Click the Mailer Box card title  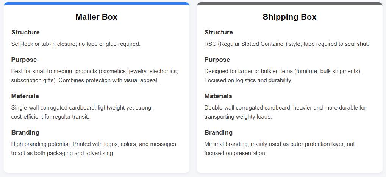(96, 17)
